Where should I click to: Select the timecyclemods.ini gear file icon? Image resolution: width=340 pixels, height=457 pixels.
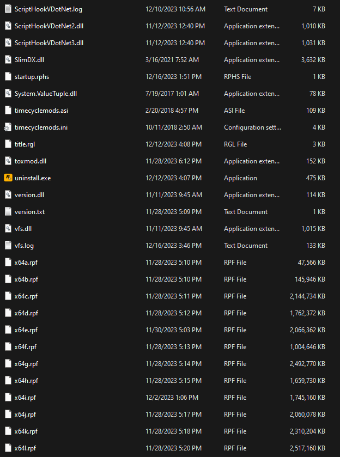click(8, 127)
